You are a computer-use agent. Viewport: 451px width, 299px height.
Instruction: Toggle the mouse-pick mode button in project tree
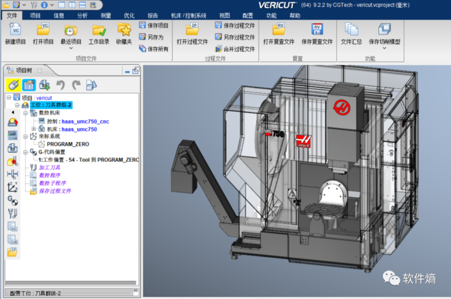14,85
